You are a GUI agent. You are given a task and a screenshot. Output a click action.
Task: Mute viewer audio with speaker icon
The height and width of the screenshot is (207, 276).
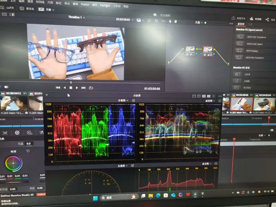point(6,87)
